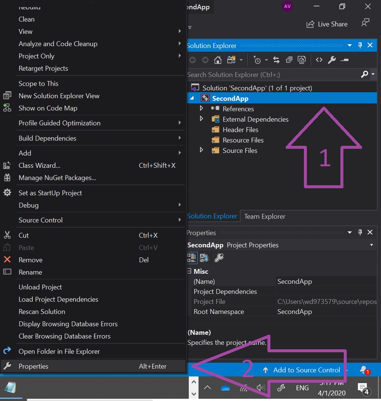
Task: Click the Live Share button
Action: coord(327,24)
